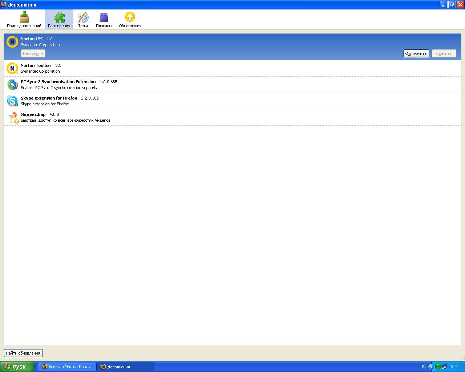Screen dimensions: 465x372
Task: Open the Поиск дополнений section
Action: click(24, 20)
